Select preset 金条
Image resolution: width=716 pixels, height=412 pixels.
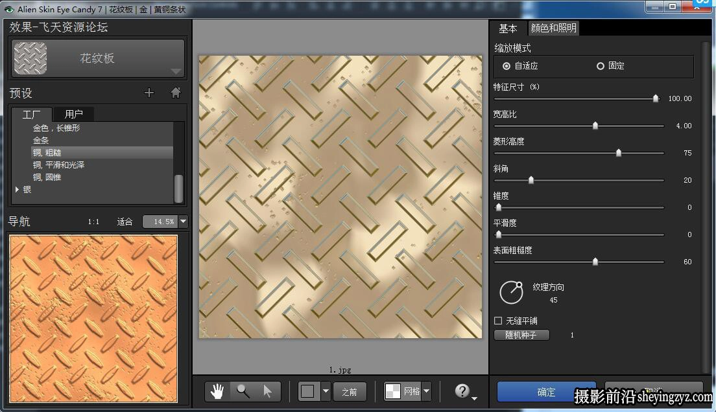pos(41,141)
